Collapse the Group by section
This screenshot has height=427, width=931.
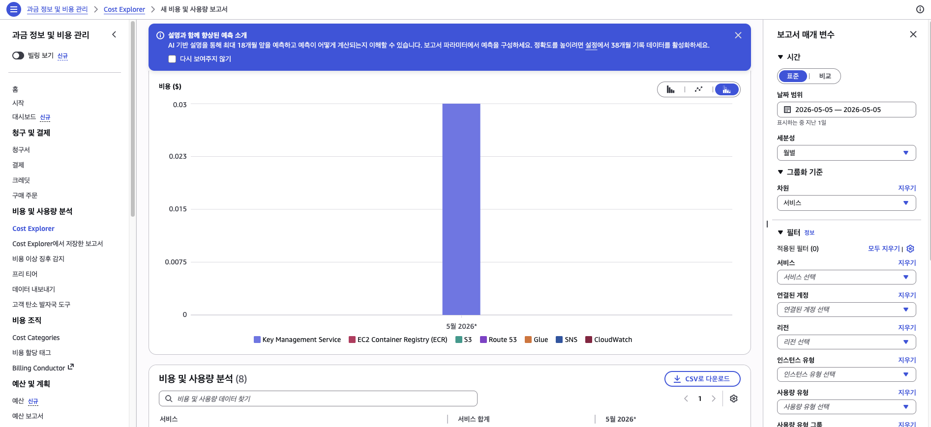point(781,172)
